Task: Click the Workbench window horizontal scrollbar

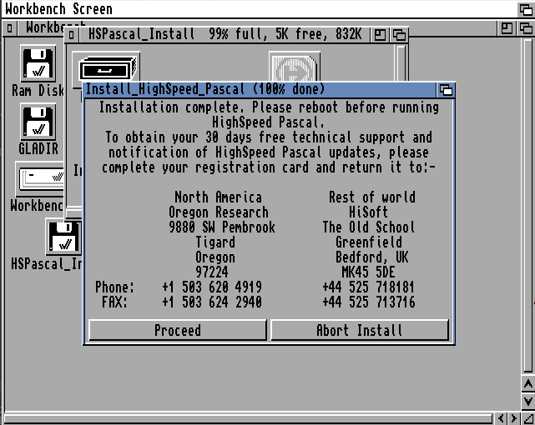Action: (x=248, y=418)
